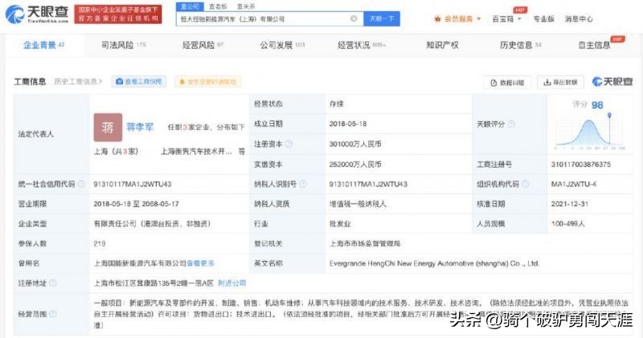This screenshot has width=643, height=338.
Task: Click the crown icon beside 会员服务
Action: tap(437, 18)
